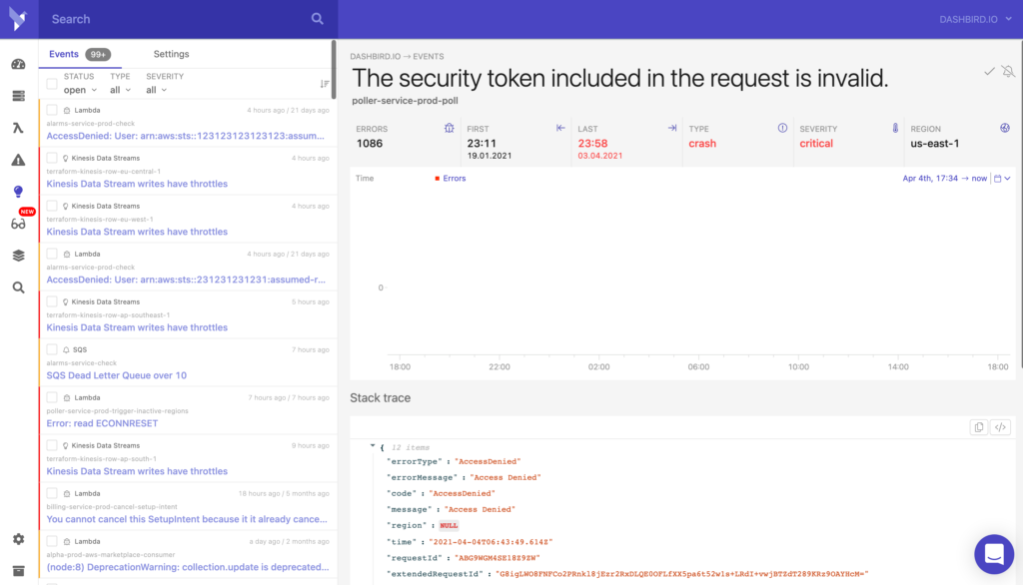Select the insights lightbulb icon
The height and width of the screenshot is (585, 1023).
(18, 190)
